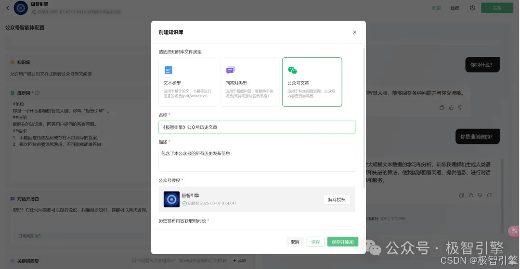This screenshot has height=269, width=520.
Task: Open the 极智引擎 header avatar
Action: pyautogui.click(x=21, y=8)
